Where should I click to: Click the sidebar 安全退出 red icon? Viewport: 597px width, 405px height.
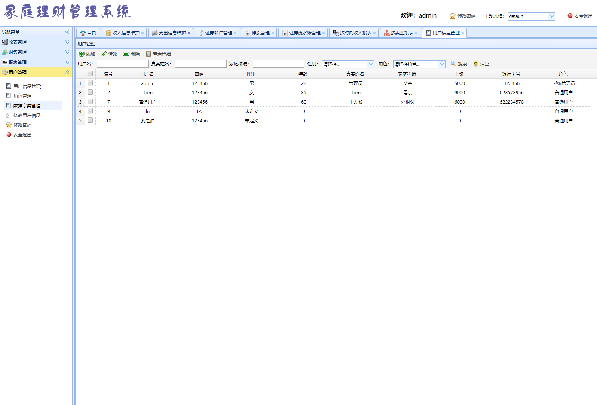coord(9,135)
